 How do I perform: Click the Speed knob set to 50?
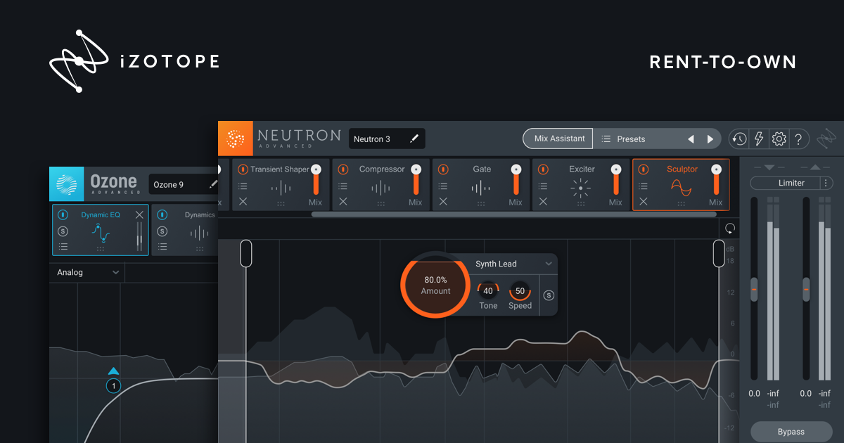[520, 290]
